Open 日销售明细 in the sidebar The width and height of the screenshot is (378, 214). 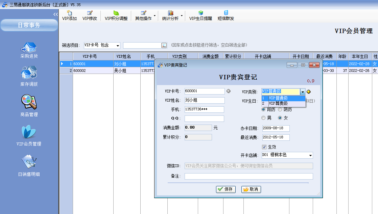pyautogui.click(x=29, y=166)
